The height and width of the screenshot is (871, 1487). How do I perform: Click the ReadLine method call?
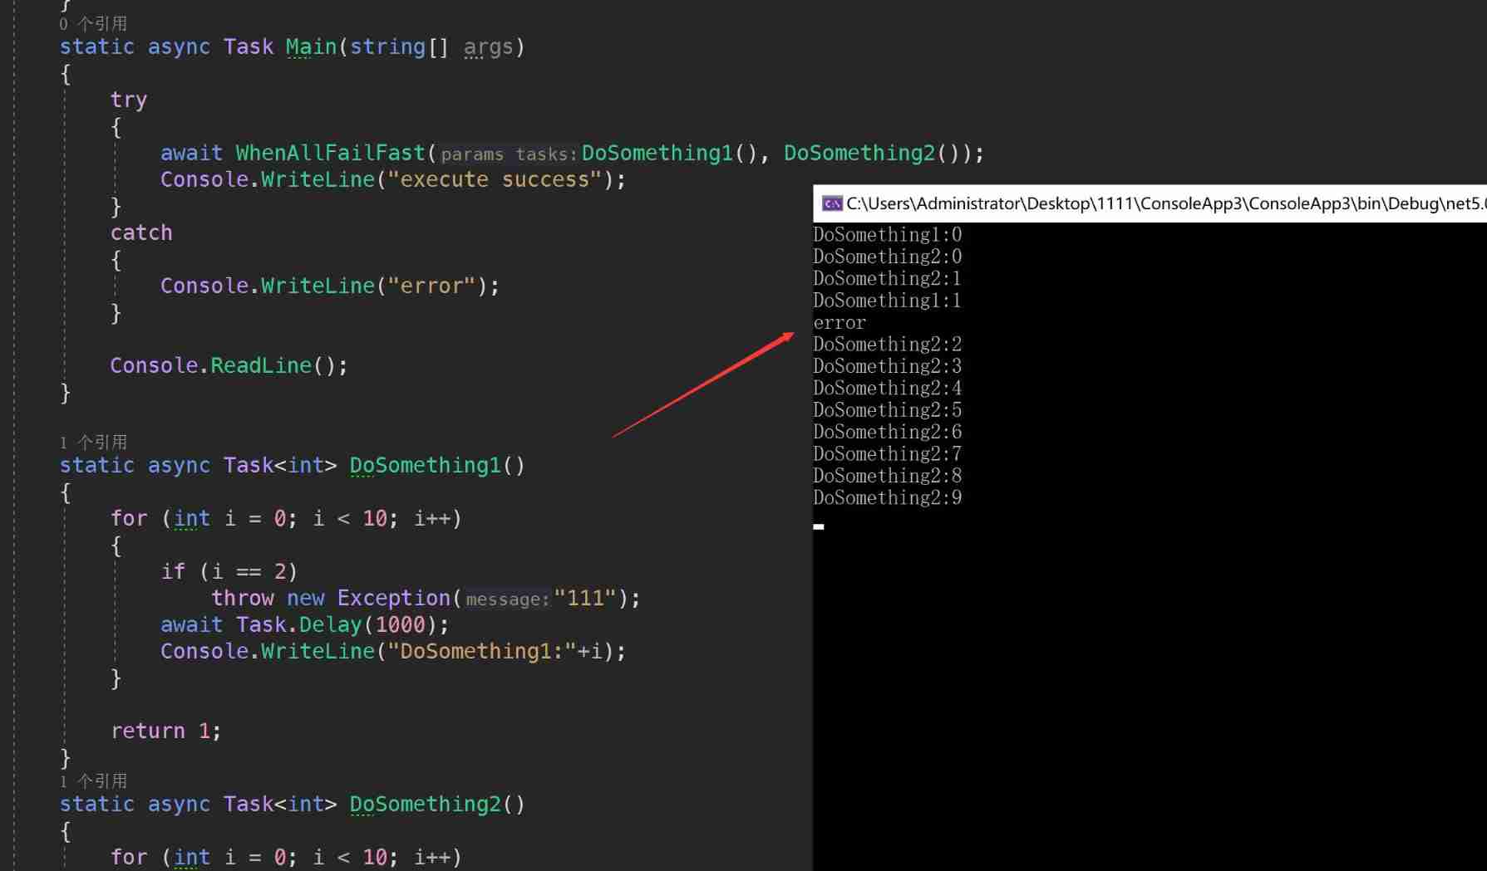[260, 366]
